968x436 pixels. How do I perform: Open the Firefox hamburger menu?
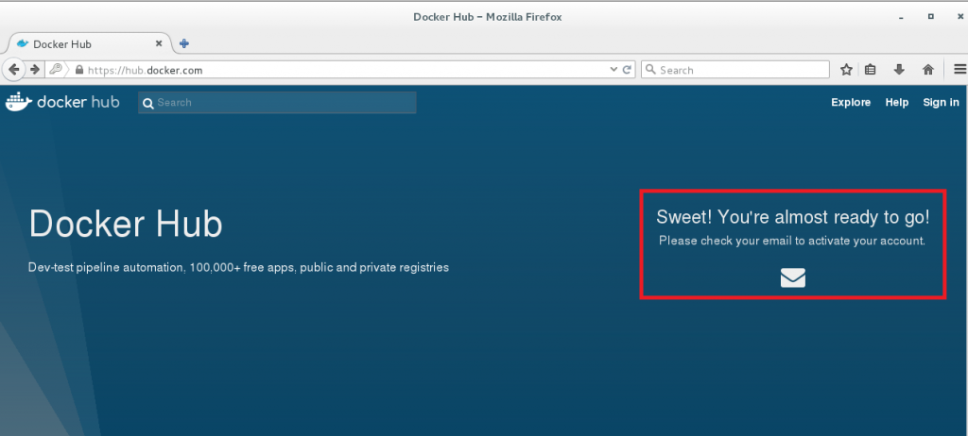tap(960, 70)
